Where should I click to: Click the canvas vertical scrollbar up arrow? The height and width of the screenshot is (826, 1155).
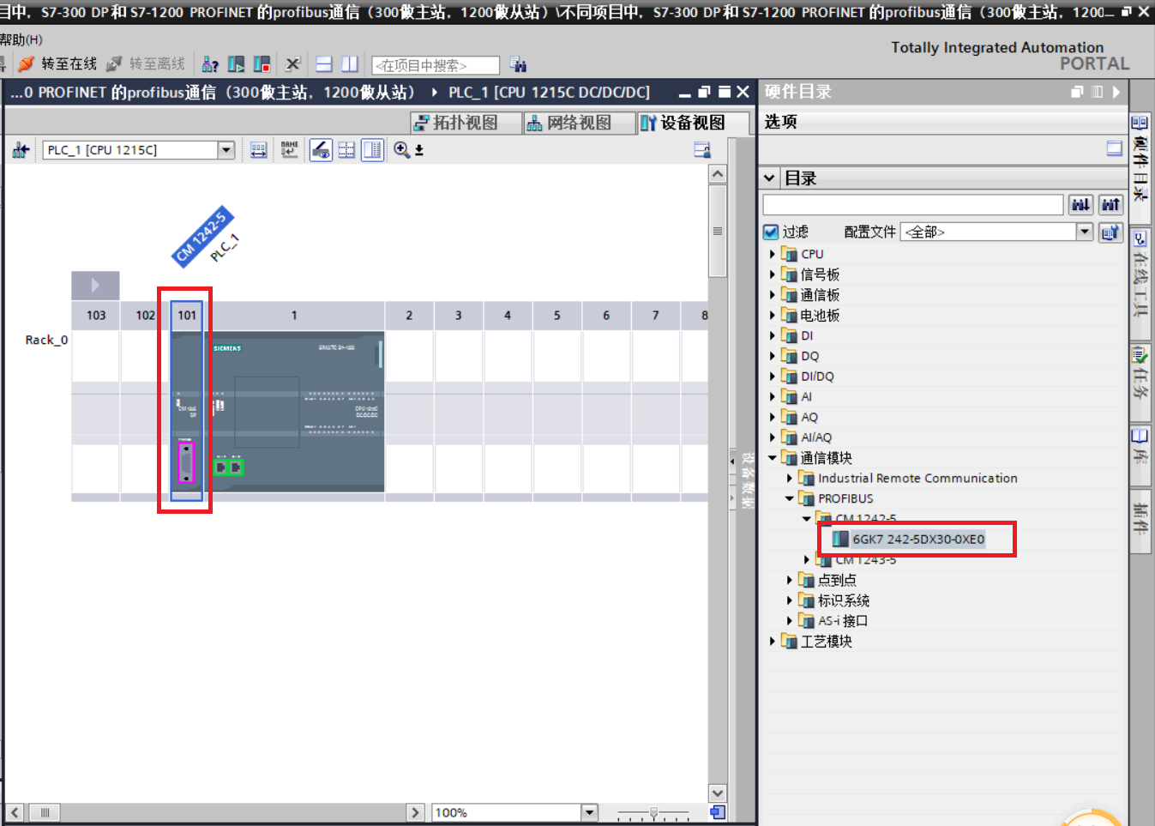pyautogui.click(x=718, y=174)
